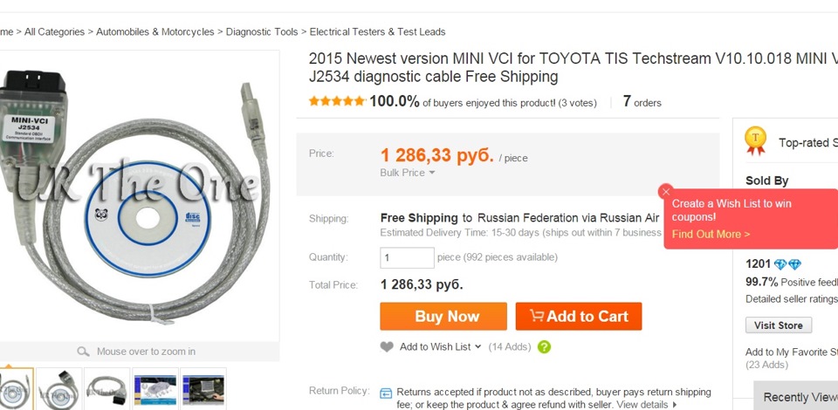
Task: Select the second product thumbnail
Action: coord(59,388)
